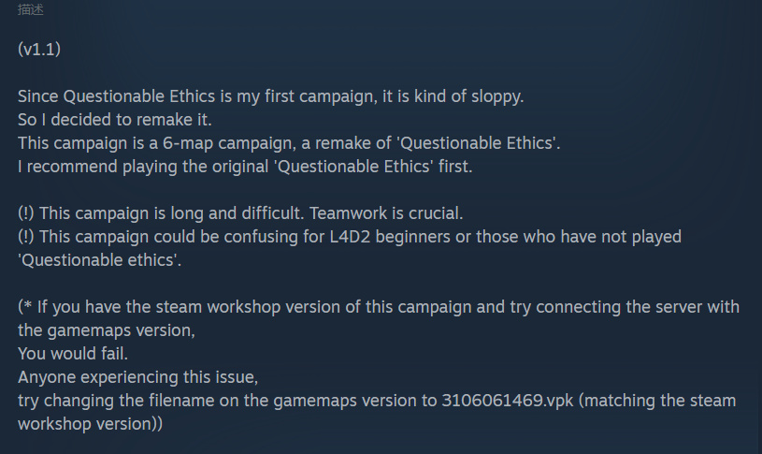
Task: Click the 描述 heading label
Action: point(30,10)
